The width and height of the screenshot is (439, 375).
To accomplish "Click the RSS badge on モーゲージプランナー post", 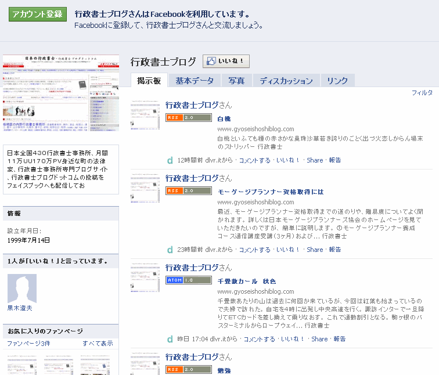I will click(x=188, y=190).
